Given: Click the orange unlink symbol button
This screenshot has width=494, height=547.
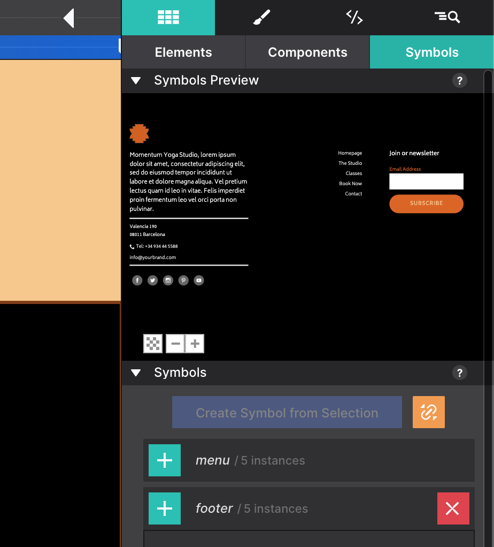Looking at the screenshot, I should (x=428, y=412).
